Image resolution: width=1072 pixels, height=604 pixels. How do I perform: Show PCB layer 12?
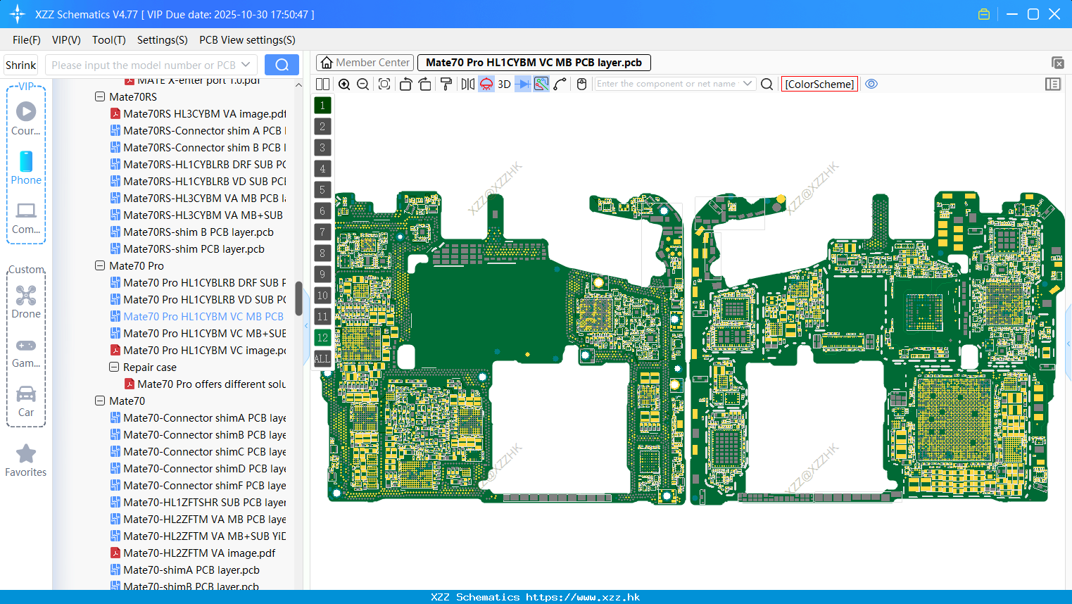tap(322, 338)
